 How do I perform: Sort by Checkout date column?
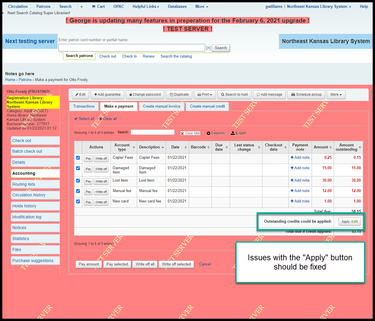[x=275, y=147]
